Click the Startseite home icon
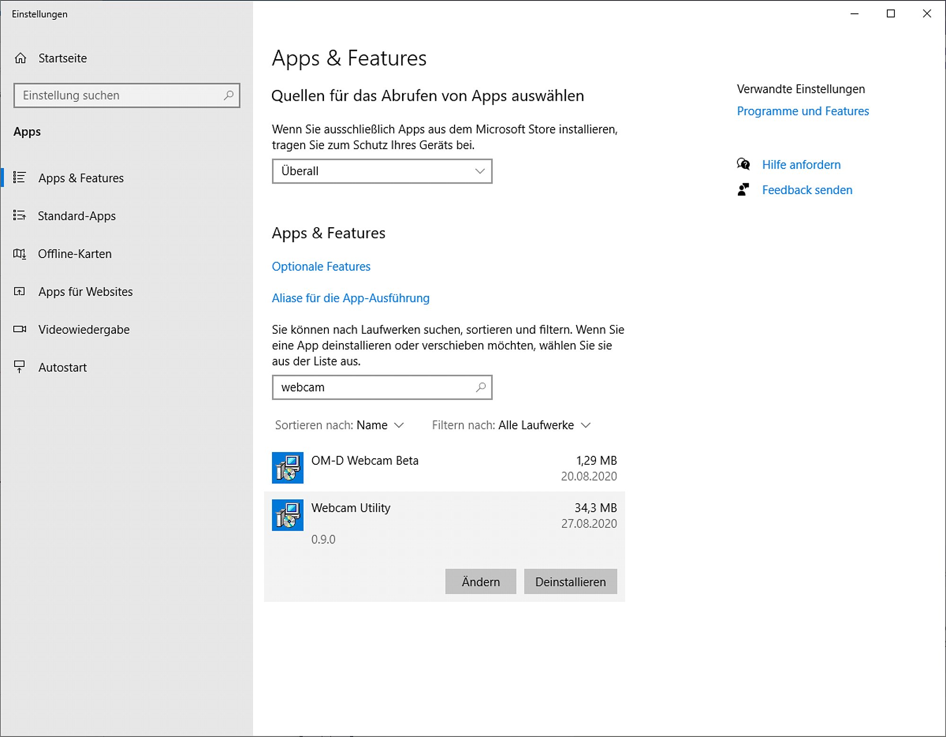This screenshot has width=946, height=737. [x=20, y=58]
